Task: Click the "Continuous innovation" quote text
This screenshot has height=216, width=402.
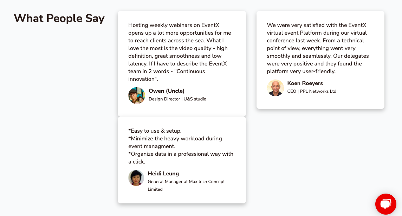Action: pyautogui.click(x=167, y=75)
